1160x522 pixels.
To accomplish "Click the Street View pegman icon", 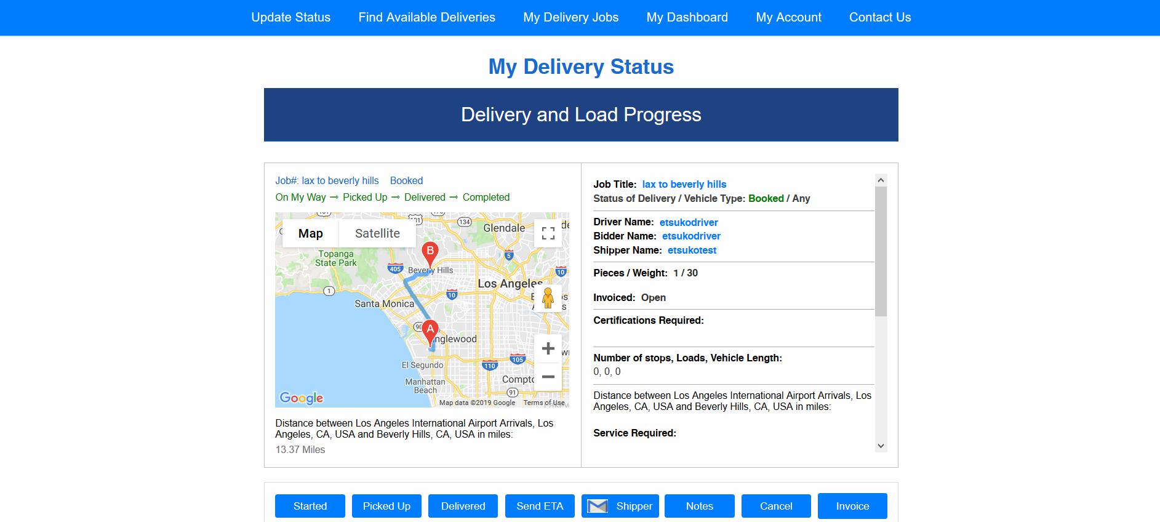I will pyautogui.click(x=548, y=299).
